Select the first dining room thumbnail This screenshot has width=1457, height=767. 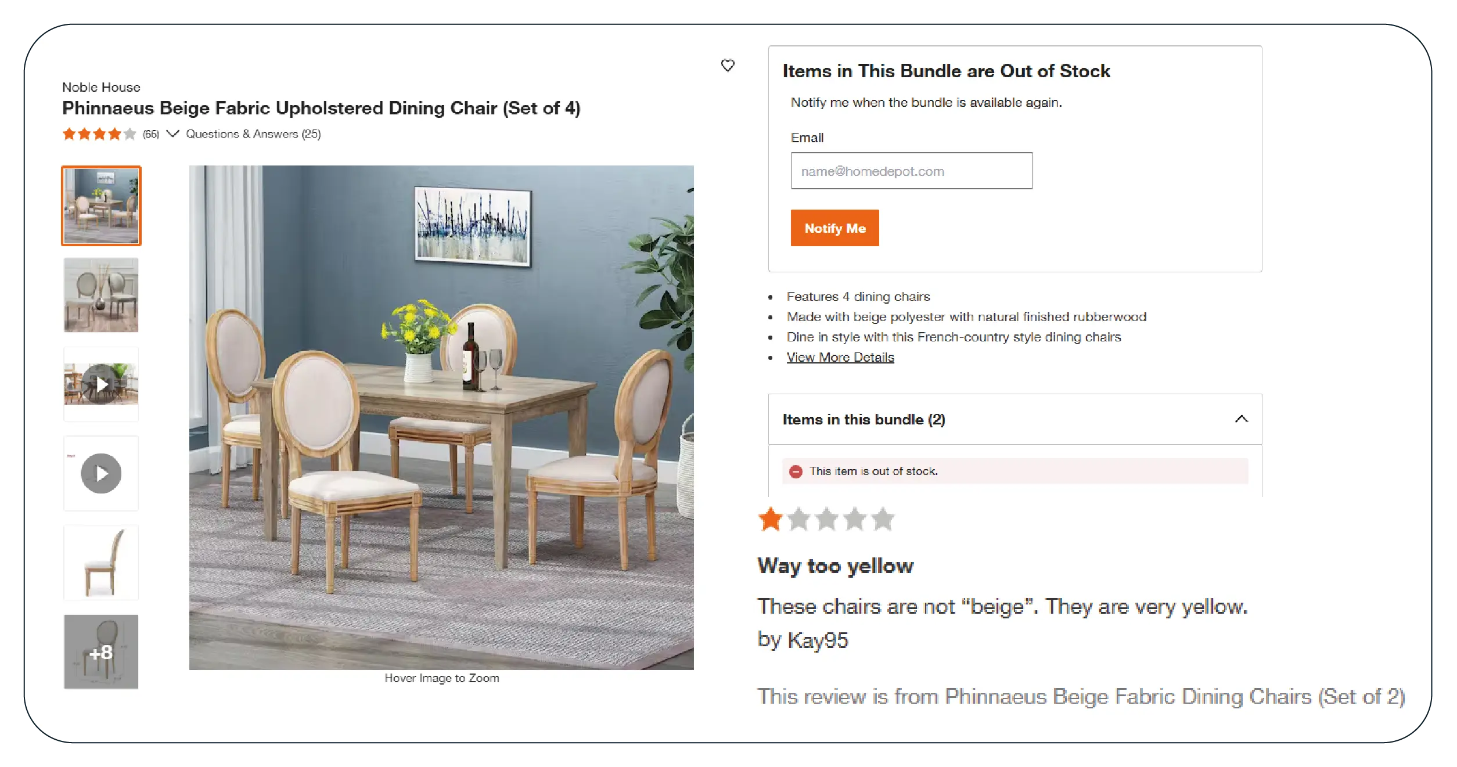tap(101, 206)
